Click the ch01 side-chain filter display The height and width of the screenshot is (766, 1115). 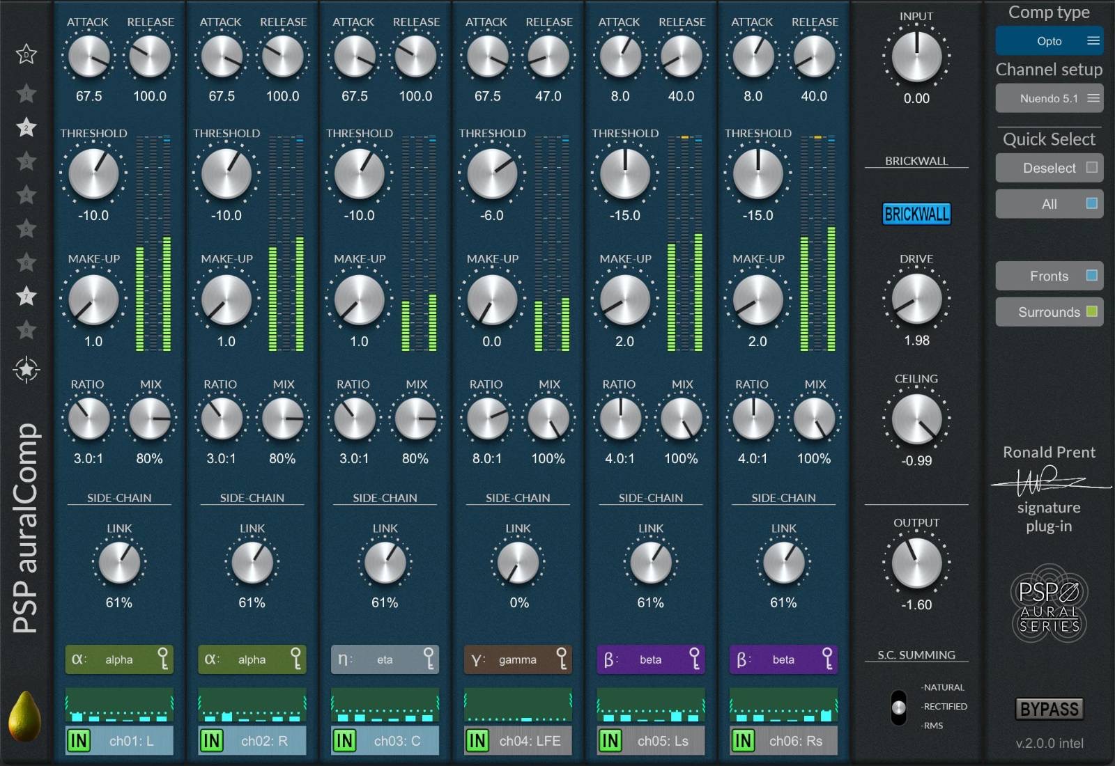(x=119, y=705)
